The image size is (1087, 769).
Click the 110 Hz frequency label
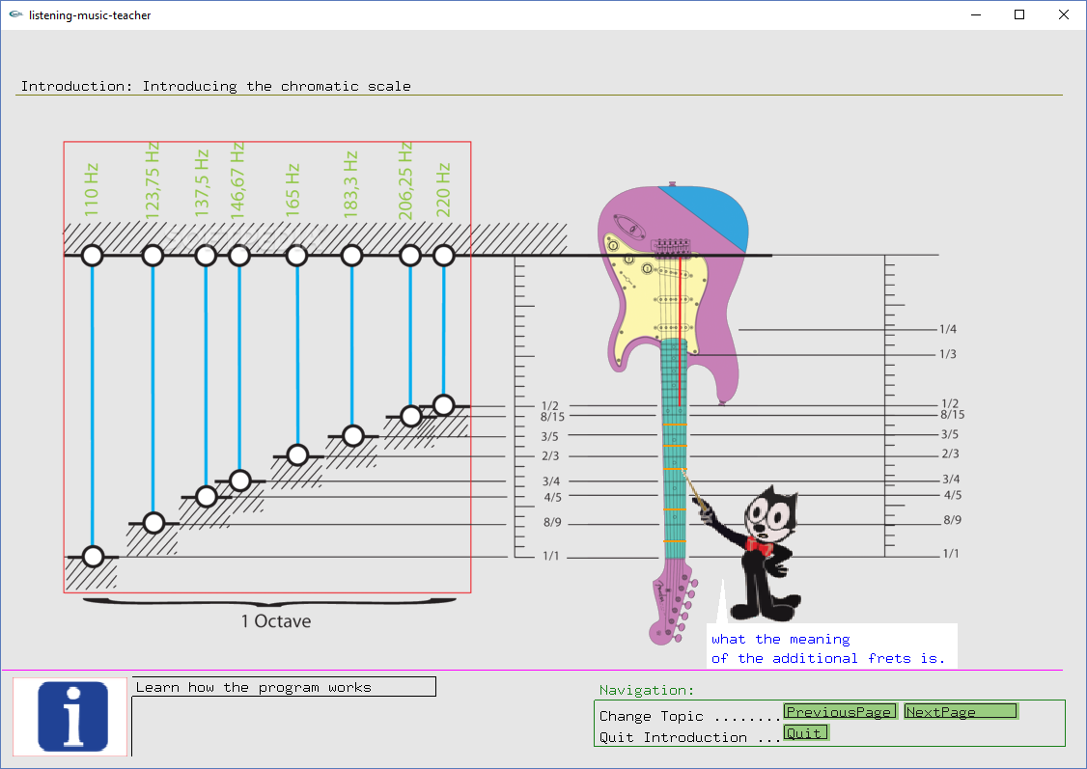[x=92, y=189]
